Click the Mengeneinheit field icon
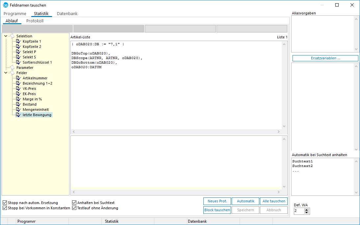The width and height of the screenshot is (360, 225). pyautogui.click(x=18, y=110)
